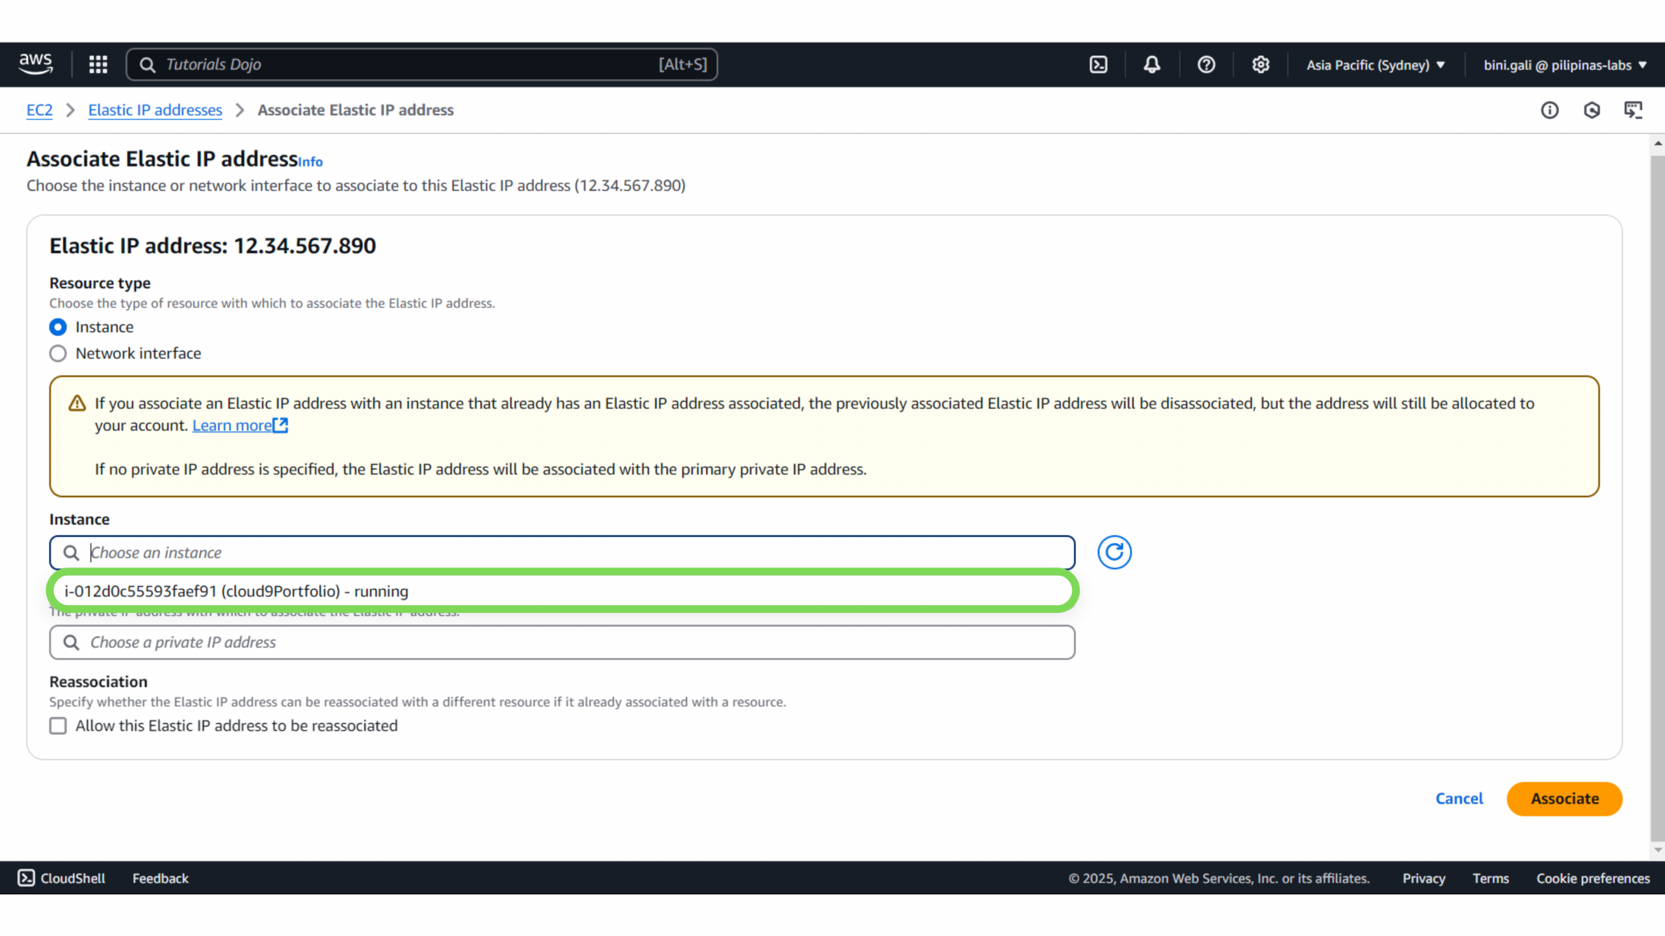
Task: Click the orange Associate button
Action: 1564,798
